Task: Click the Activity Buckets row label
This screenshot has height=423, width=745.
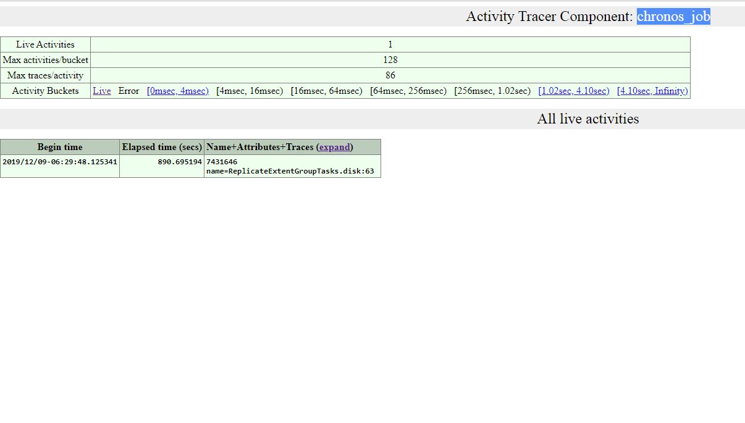Action: click(x=45, y=91)
